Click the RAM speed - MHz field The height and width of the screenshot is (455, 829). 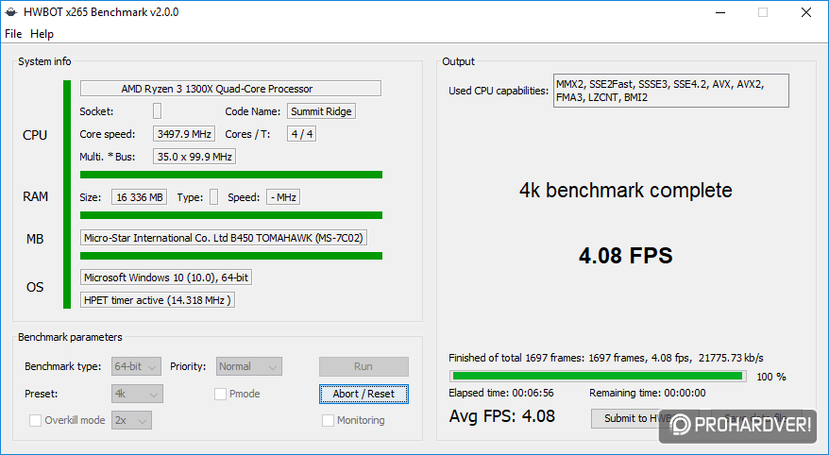click(x=283, y=197)
